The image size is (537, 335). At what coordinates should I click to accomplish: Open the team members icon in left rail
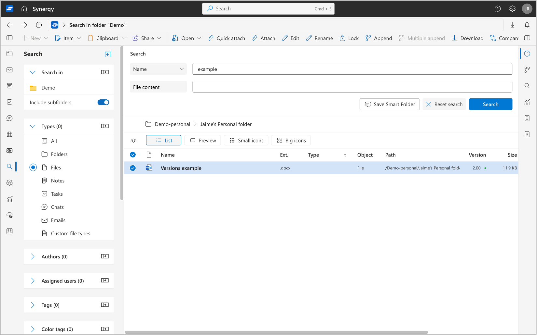(9, 183)
